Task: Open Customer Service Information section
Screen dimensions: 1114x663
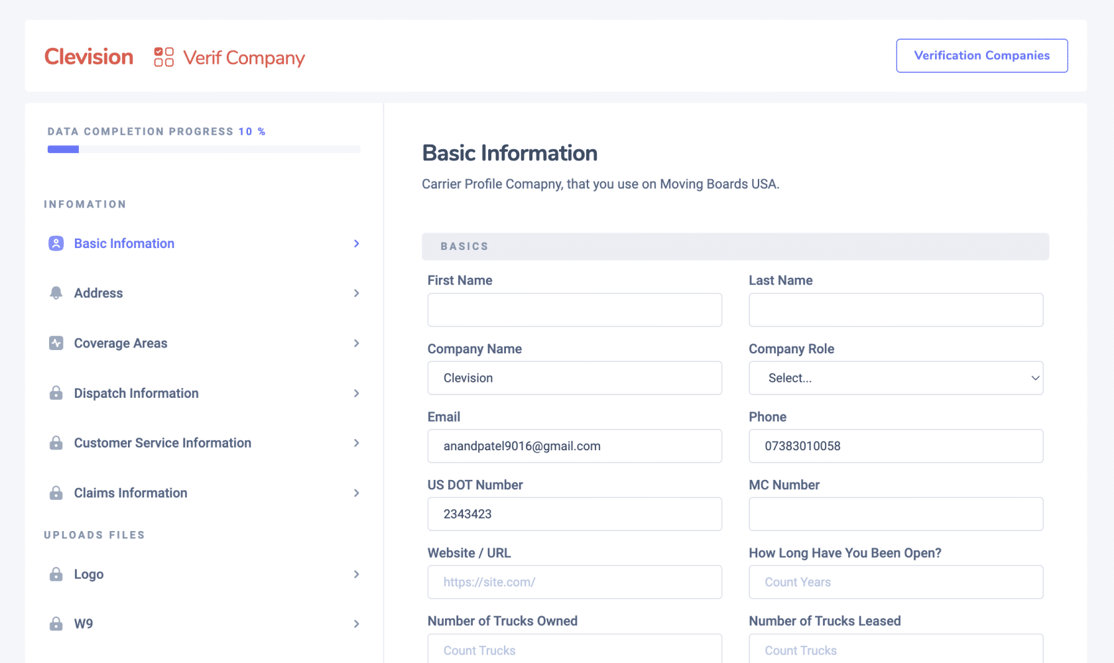Action: click(204, 443)
